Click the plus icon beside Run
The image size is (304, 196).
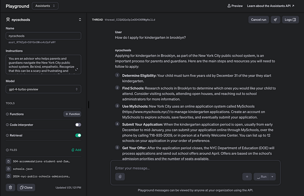[x=247, y=177]
